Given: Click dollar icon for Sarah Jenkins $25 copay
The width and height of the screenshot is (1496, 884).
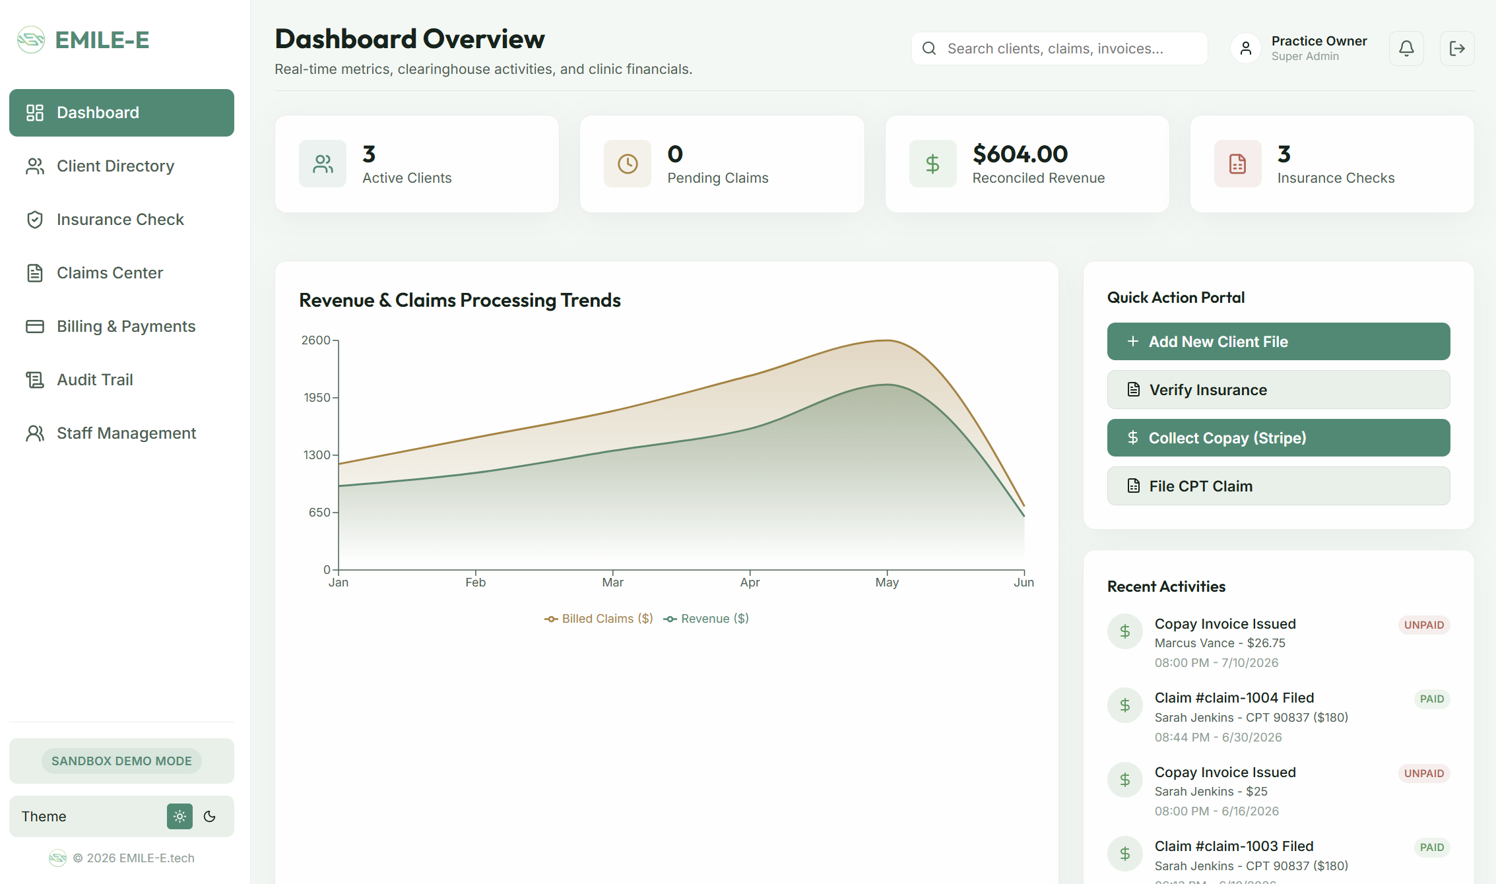Looking at the screenshot, I should (1125, 780).
